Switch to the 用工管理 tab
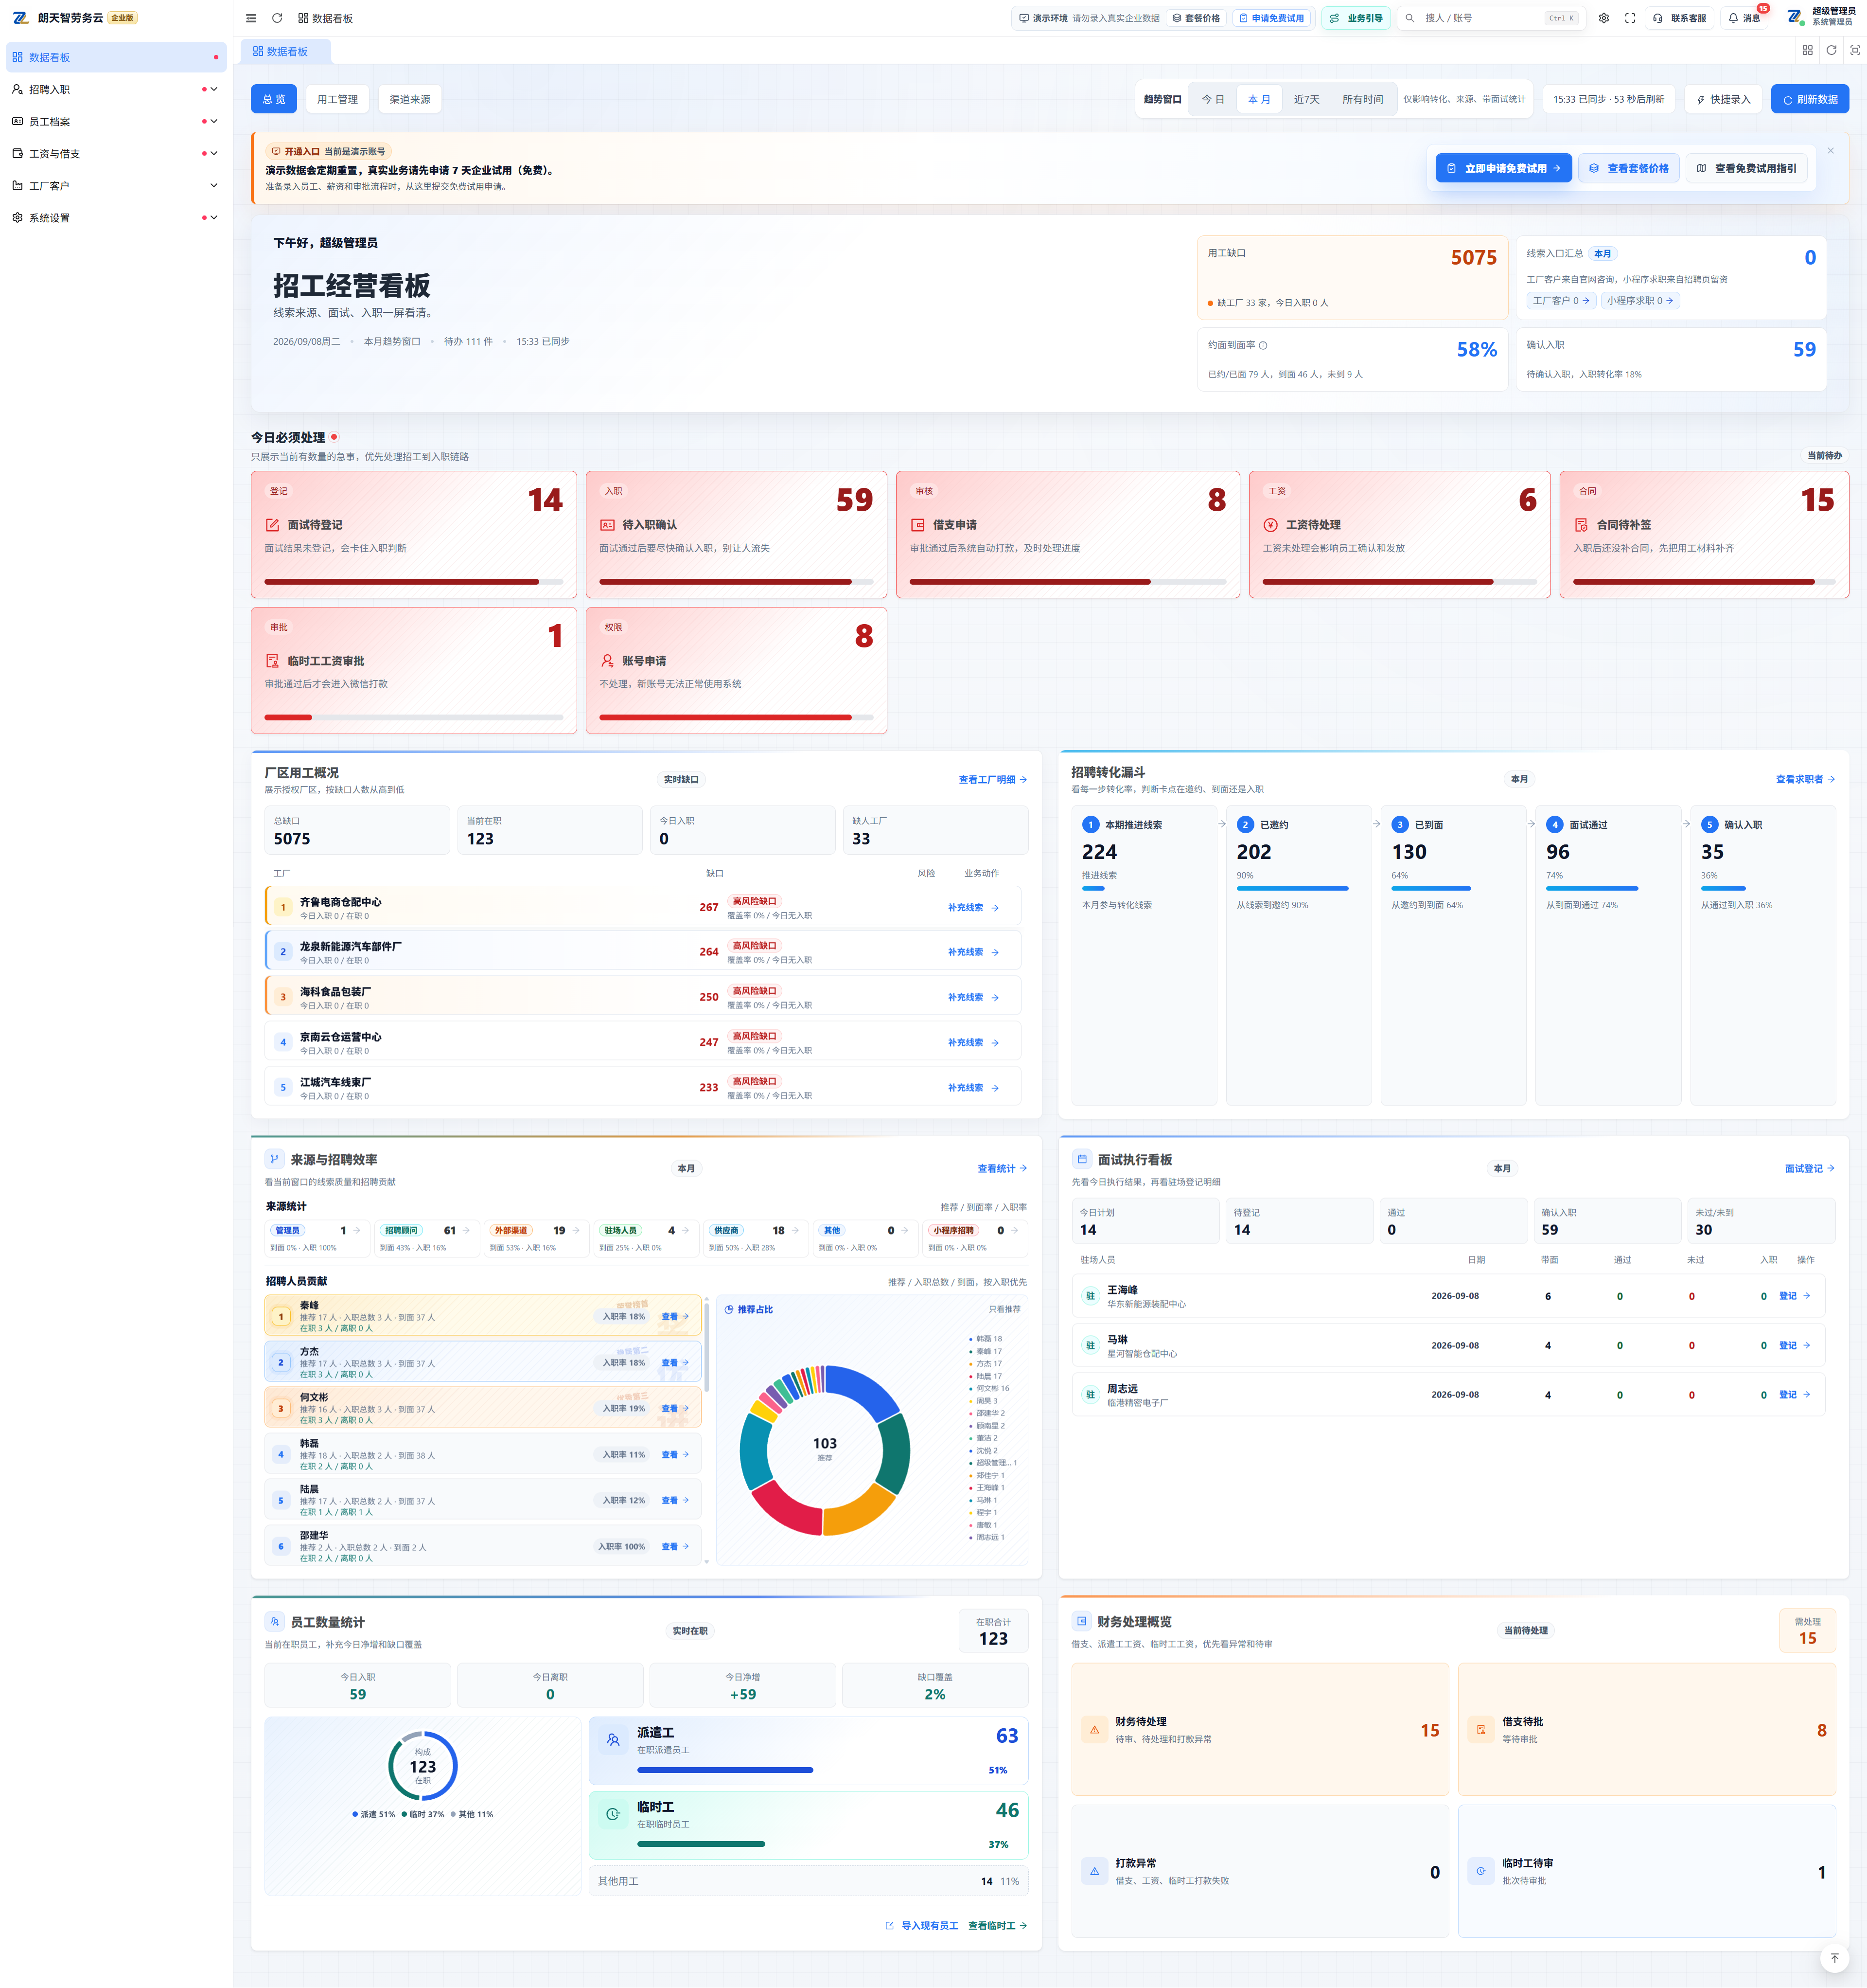1867x1988 pixels. pos(337,99)
